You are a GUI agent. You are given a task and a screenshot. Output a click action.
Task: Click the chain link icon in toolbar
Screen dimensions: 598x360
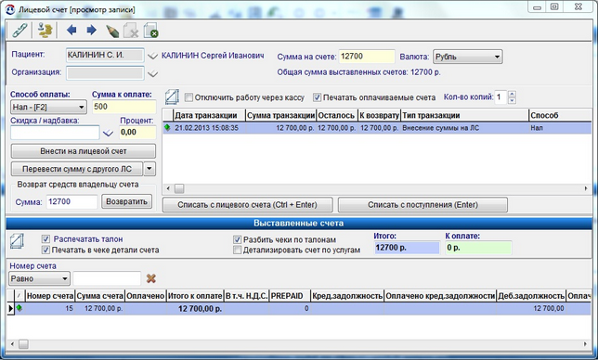[x=19, y=30]
